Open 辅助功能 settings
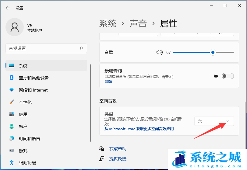This screenshot has height=170, width=247. click(x=46, y=163)
